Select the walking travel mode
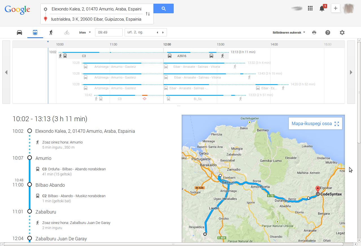 [51, 32]
